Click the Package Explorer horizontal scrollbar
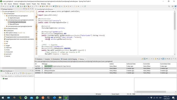This screenshot has width=177, height=100. (14, 68)
